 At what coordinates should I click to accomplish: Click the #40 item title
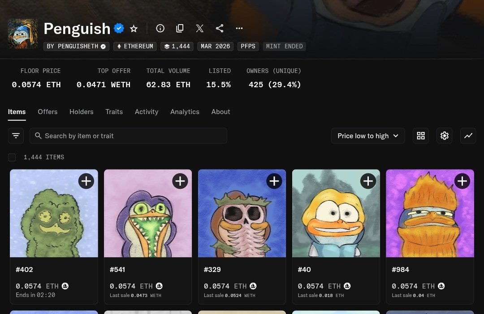point(304,270)
